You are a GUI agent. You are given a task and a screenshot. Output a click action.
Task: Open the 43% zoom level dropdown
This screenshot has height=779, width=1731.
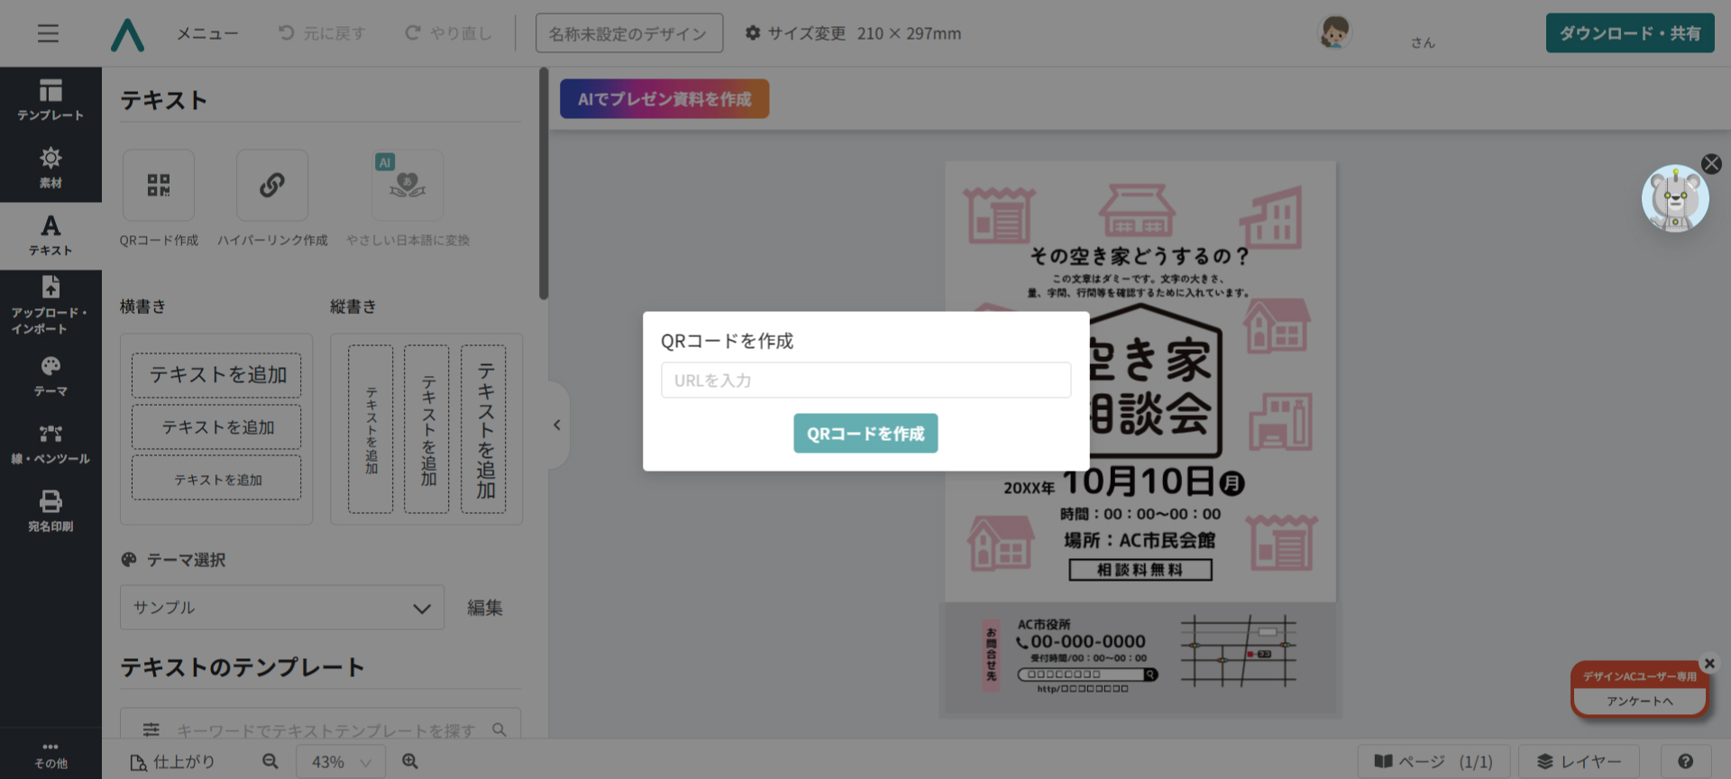click(341, 762)
